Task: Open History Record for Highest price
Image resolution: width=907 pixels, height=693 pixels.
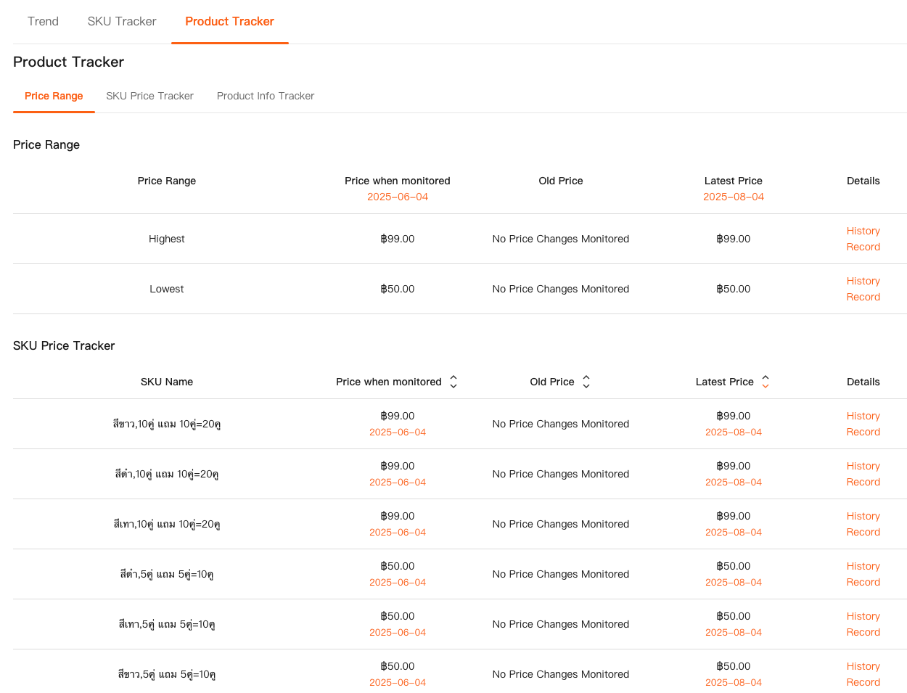Action: (863, 239)
